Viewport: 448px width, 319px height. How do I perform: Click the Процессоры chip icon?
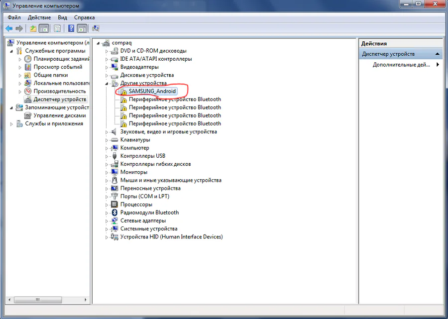(x=114, y=205)
